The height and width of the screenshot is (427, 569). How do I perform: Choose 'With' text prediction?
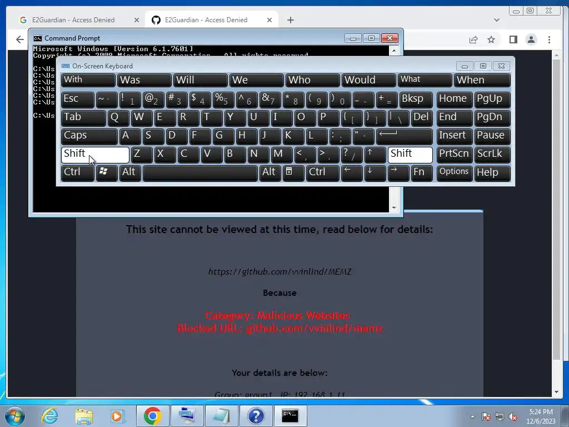pyautogui.click(x=88, y=80)
